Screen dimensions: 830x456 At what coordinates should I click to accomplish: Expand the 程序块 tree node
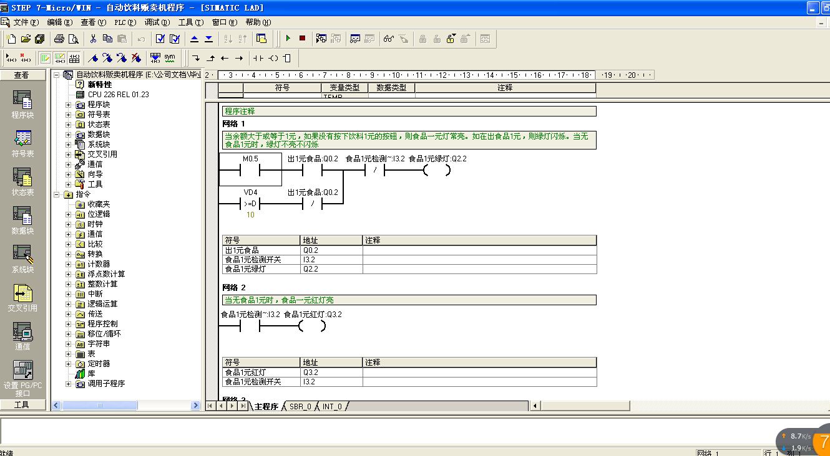(69, 105)
